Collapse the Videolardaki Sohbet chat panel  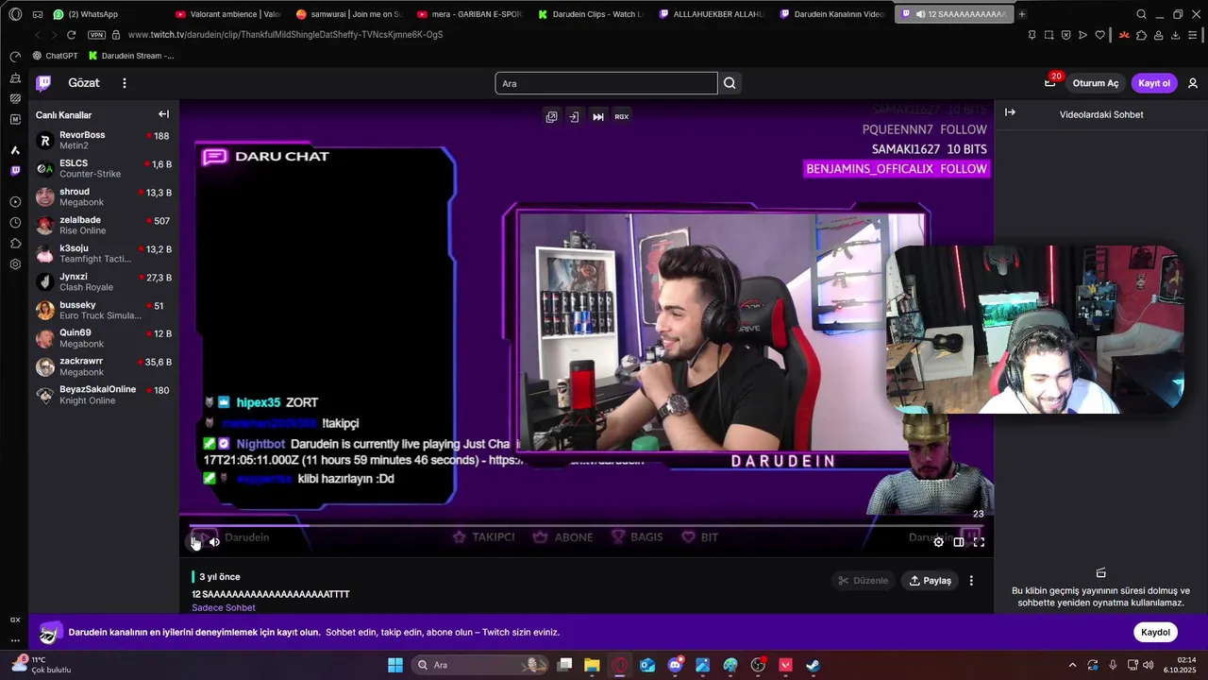[1010, 112]
